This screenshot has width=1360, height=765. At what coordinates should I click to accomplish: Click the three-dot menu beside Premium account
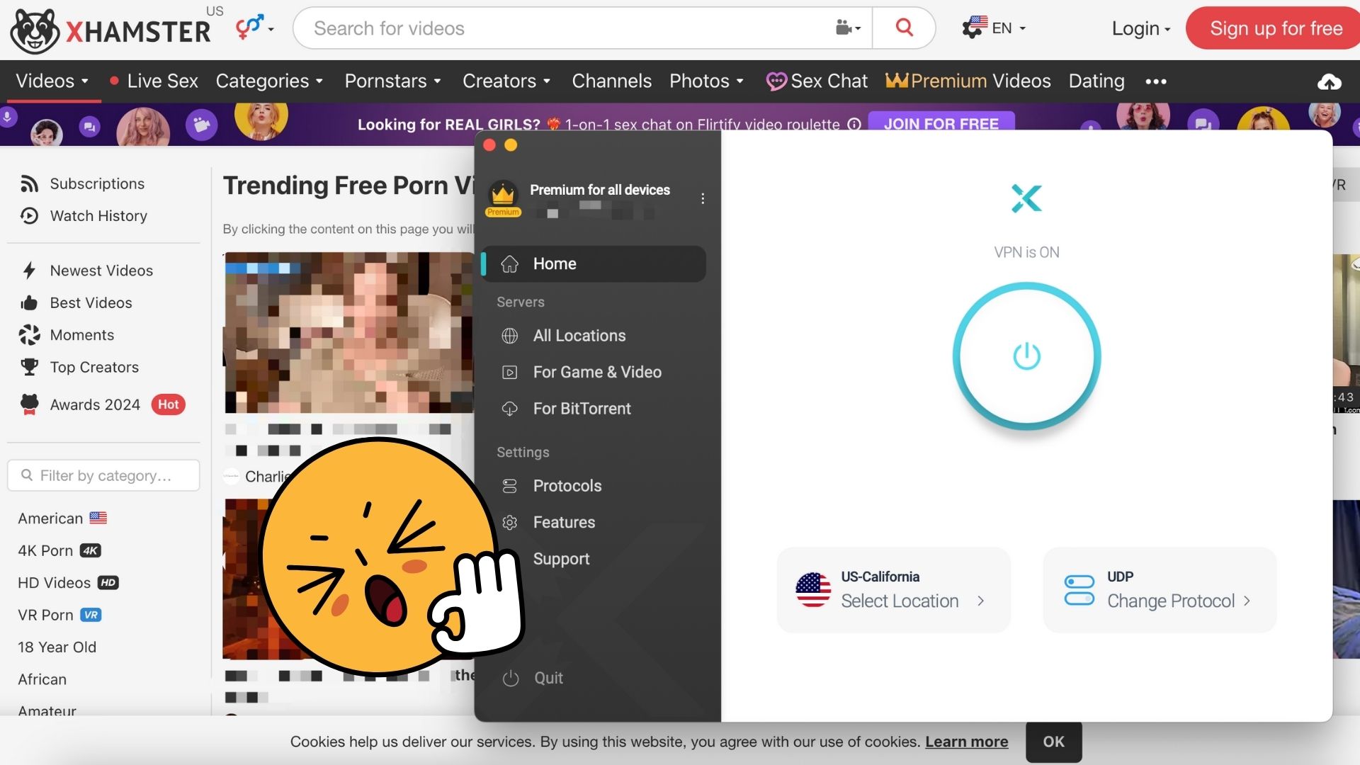pos(702,198)
